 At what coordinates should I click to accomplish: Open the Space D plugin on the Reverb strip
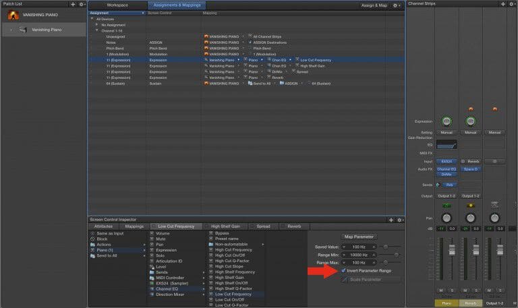coord(470,169)
